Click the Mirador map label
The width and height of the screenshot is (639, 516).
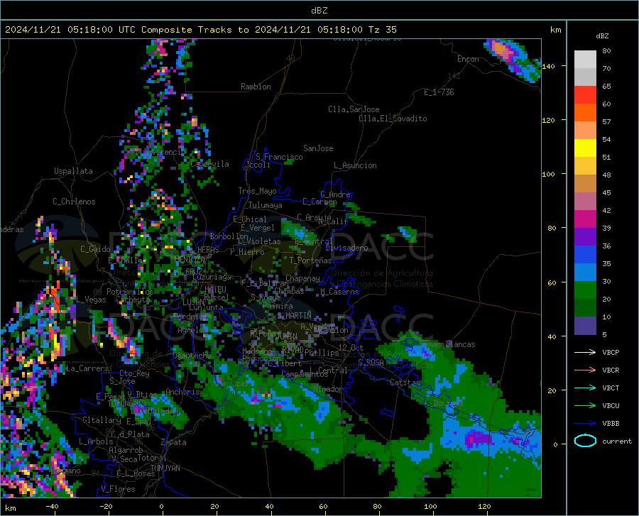pos(327,389)
